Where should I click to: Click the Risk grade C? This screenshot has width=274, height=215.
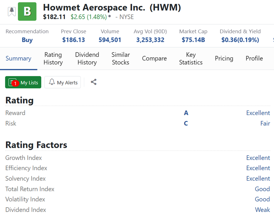(186, 124)
